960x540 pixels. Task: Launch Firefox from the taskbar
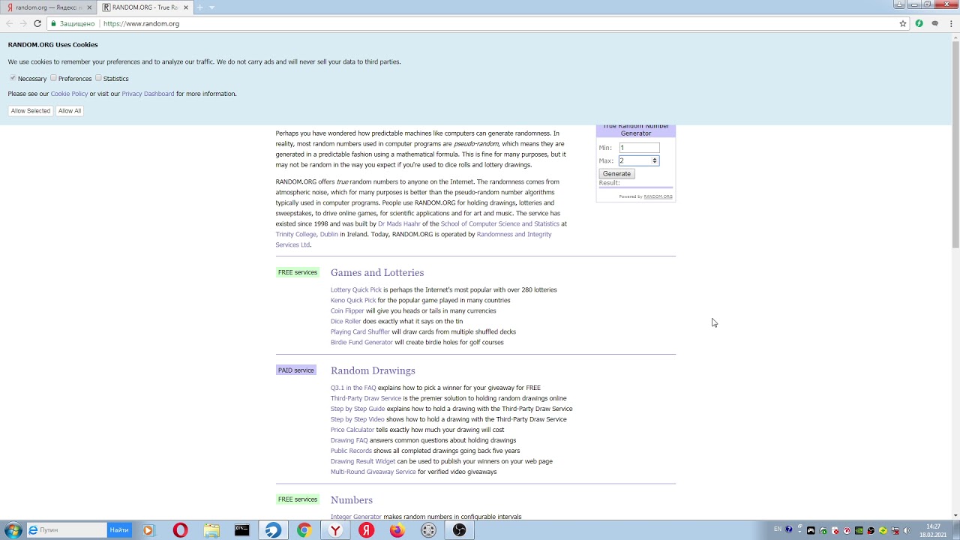397,530
